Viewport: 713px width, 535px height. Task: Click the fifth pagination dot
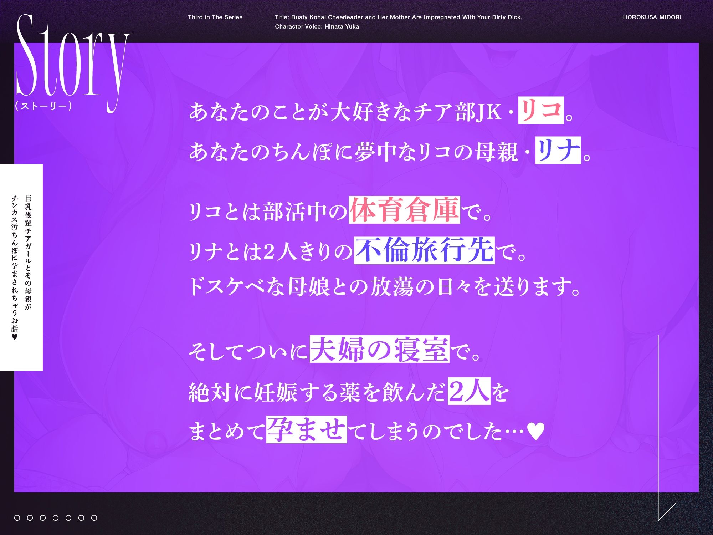(68, 518)
